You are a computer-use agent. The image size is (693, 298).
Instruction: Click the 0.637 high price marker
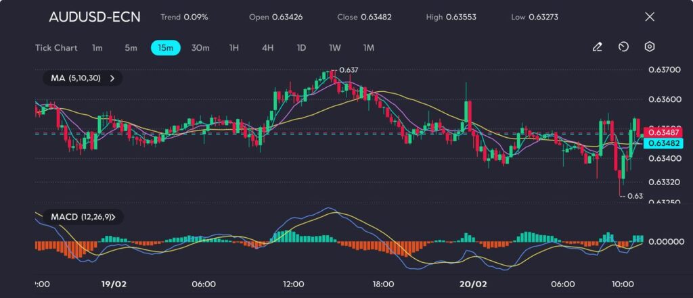coord(348,70)
